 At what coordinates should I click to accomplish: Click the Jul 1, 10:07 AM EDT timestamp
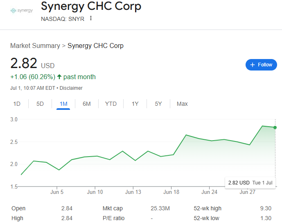pos(33,88)
